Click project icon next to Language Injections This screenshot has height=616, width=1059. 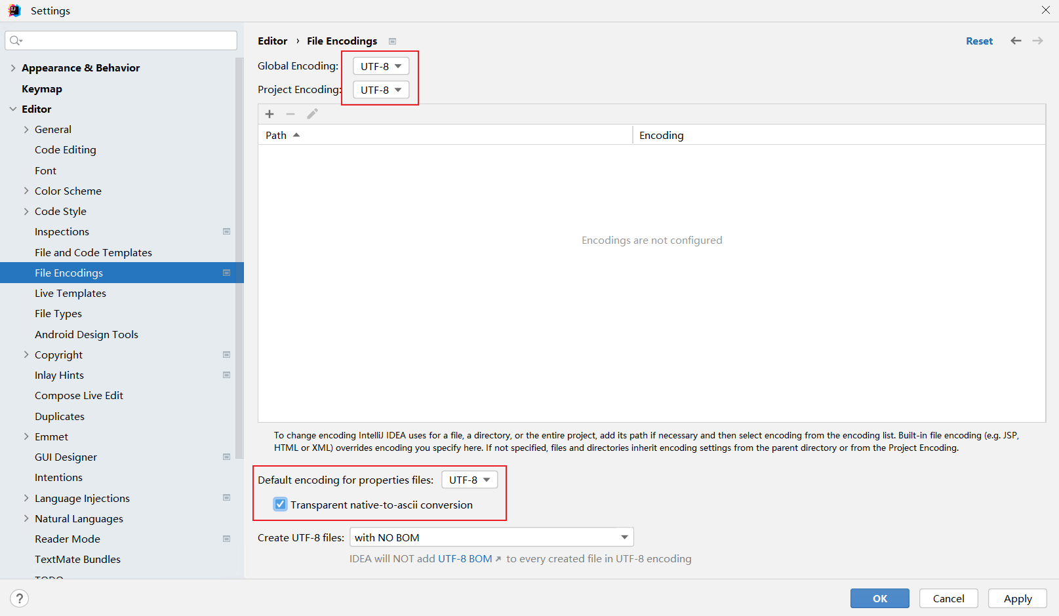(x=227, y=497)
